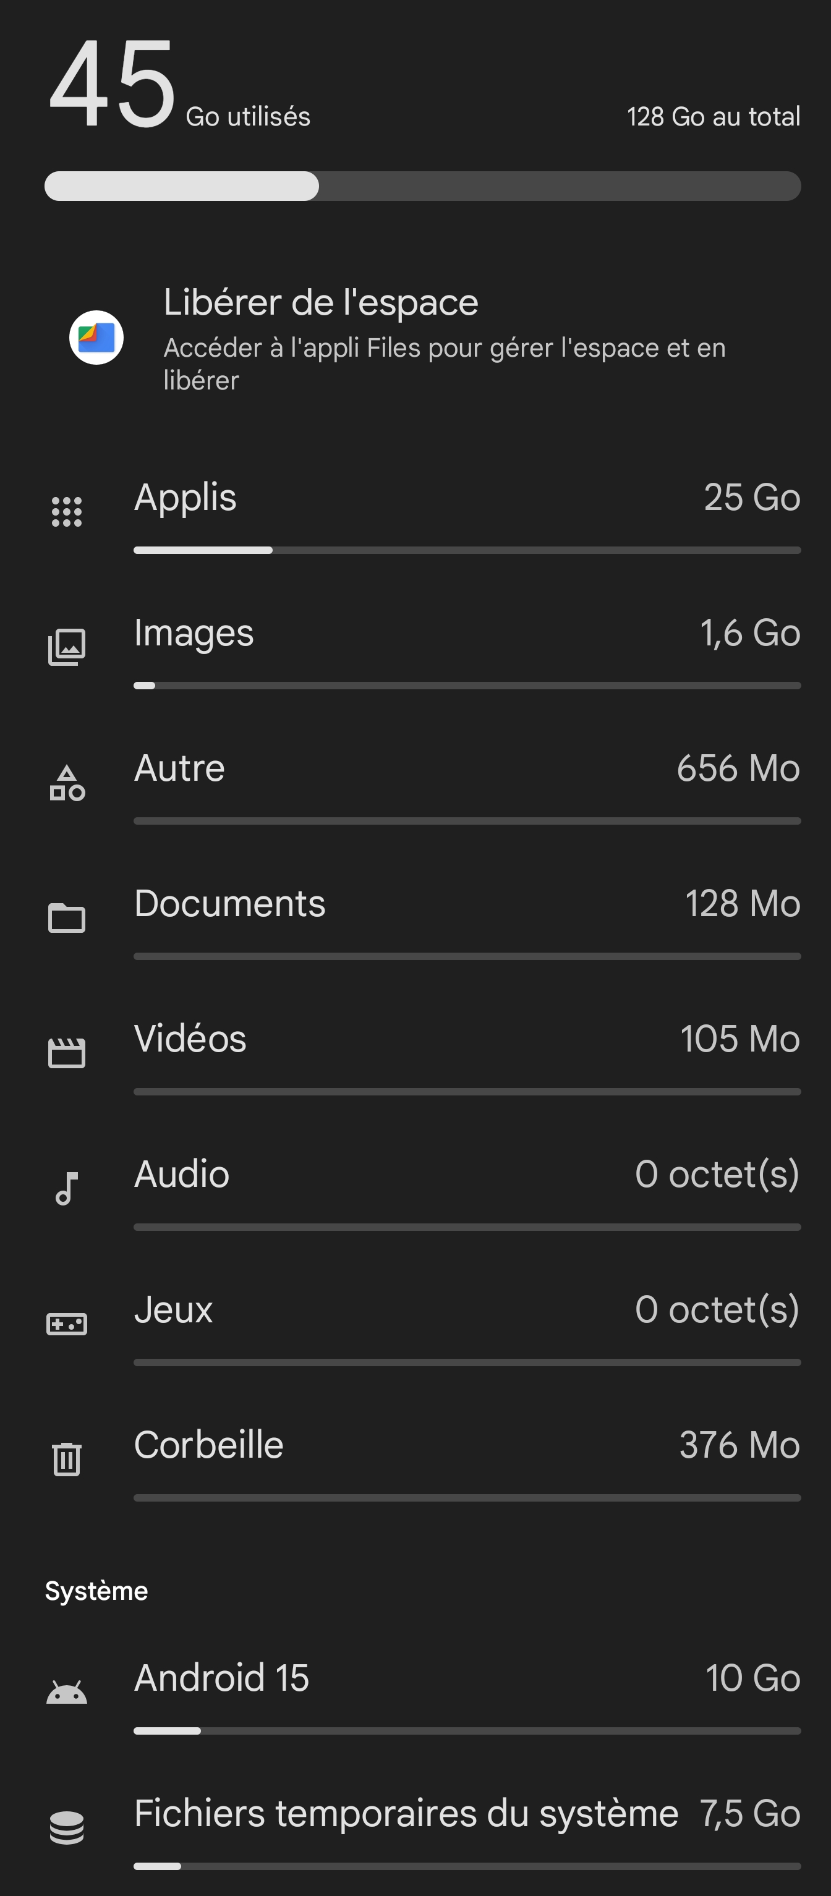The image size is (831, 1896).
Task: Select the Corbeille 376 Mo entry
Action: (467, 1445)
